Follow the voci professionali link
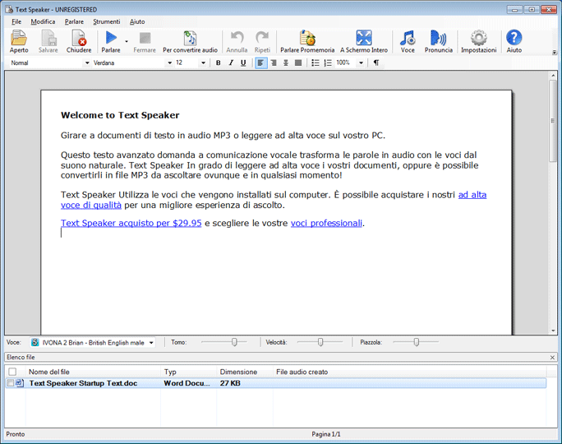The width and height of the screenshot is (562, 444). tap(326, 223)
